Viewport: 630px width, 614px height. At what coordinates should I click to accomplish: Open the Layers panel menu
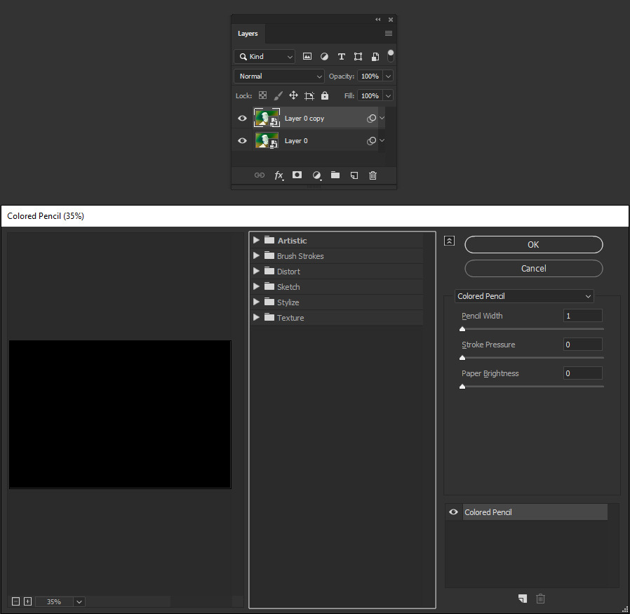coord(389,34)
